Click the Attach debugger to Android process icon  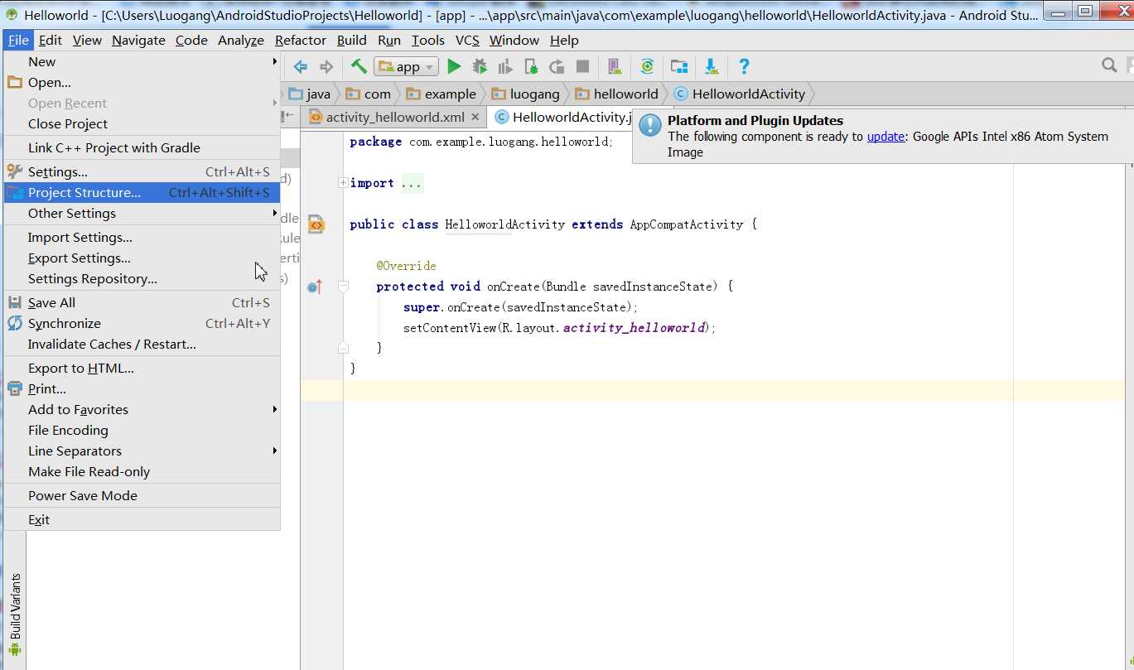[x=531, y=66]
